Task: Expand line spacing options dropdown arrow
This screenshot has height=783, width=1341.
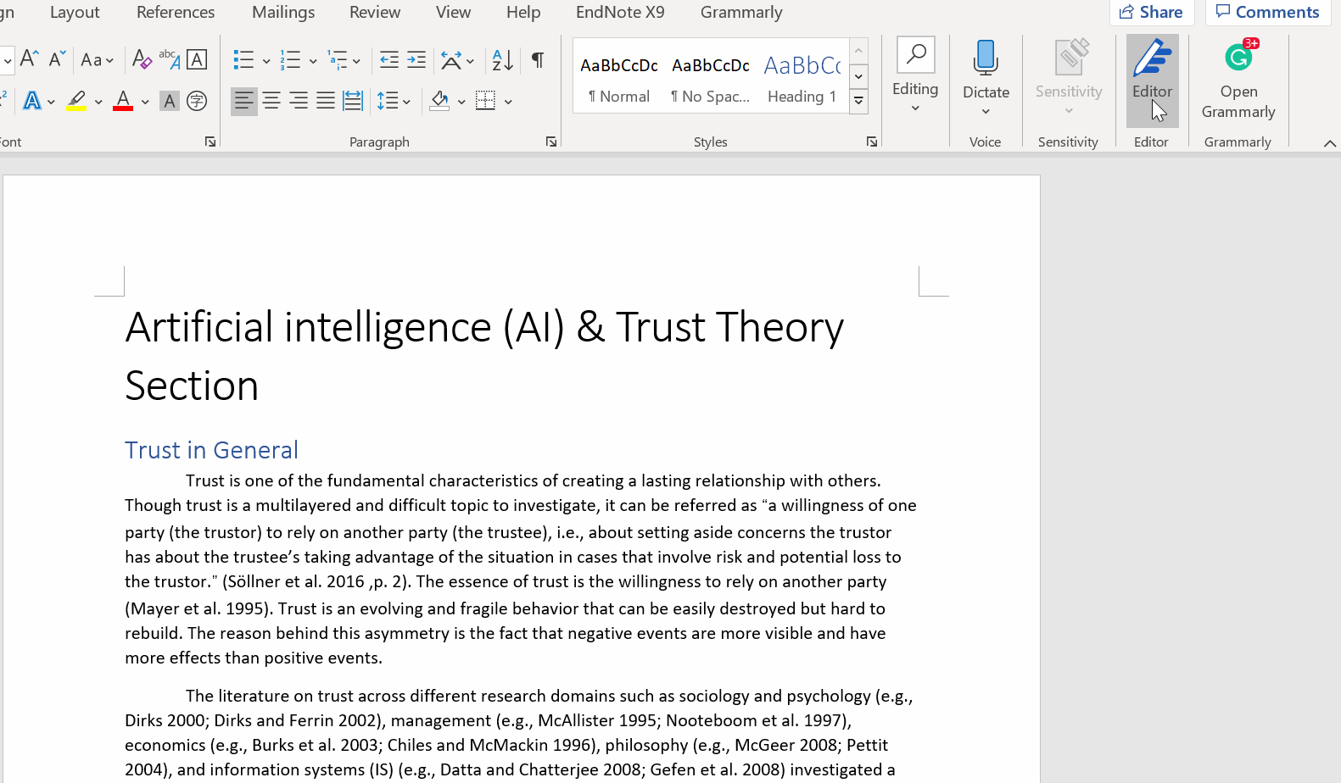Action: point(407,103)
